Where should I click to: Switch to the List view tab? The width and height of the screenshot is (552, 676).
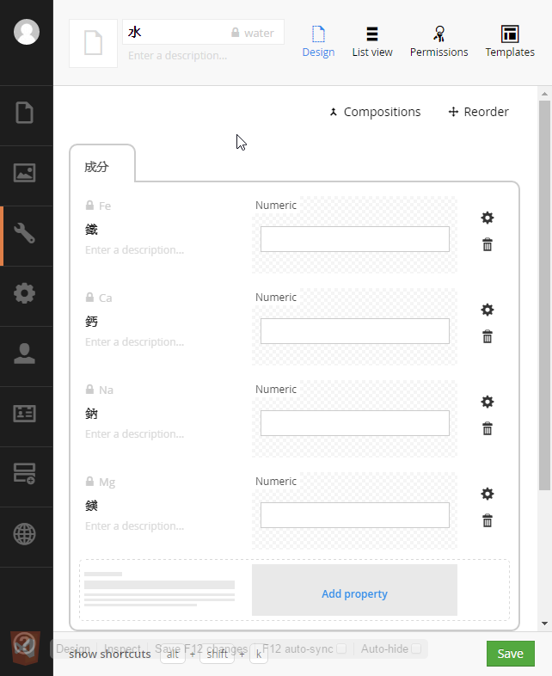[x=372, y=42]
